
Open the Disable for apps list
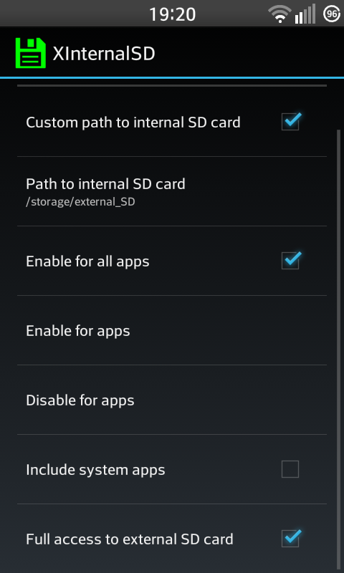point(172,400)
